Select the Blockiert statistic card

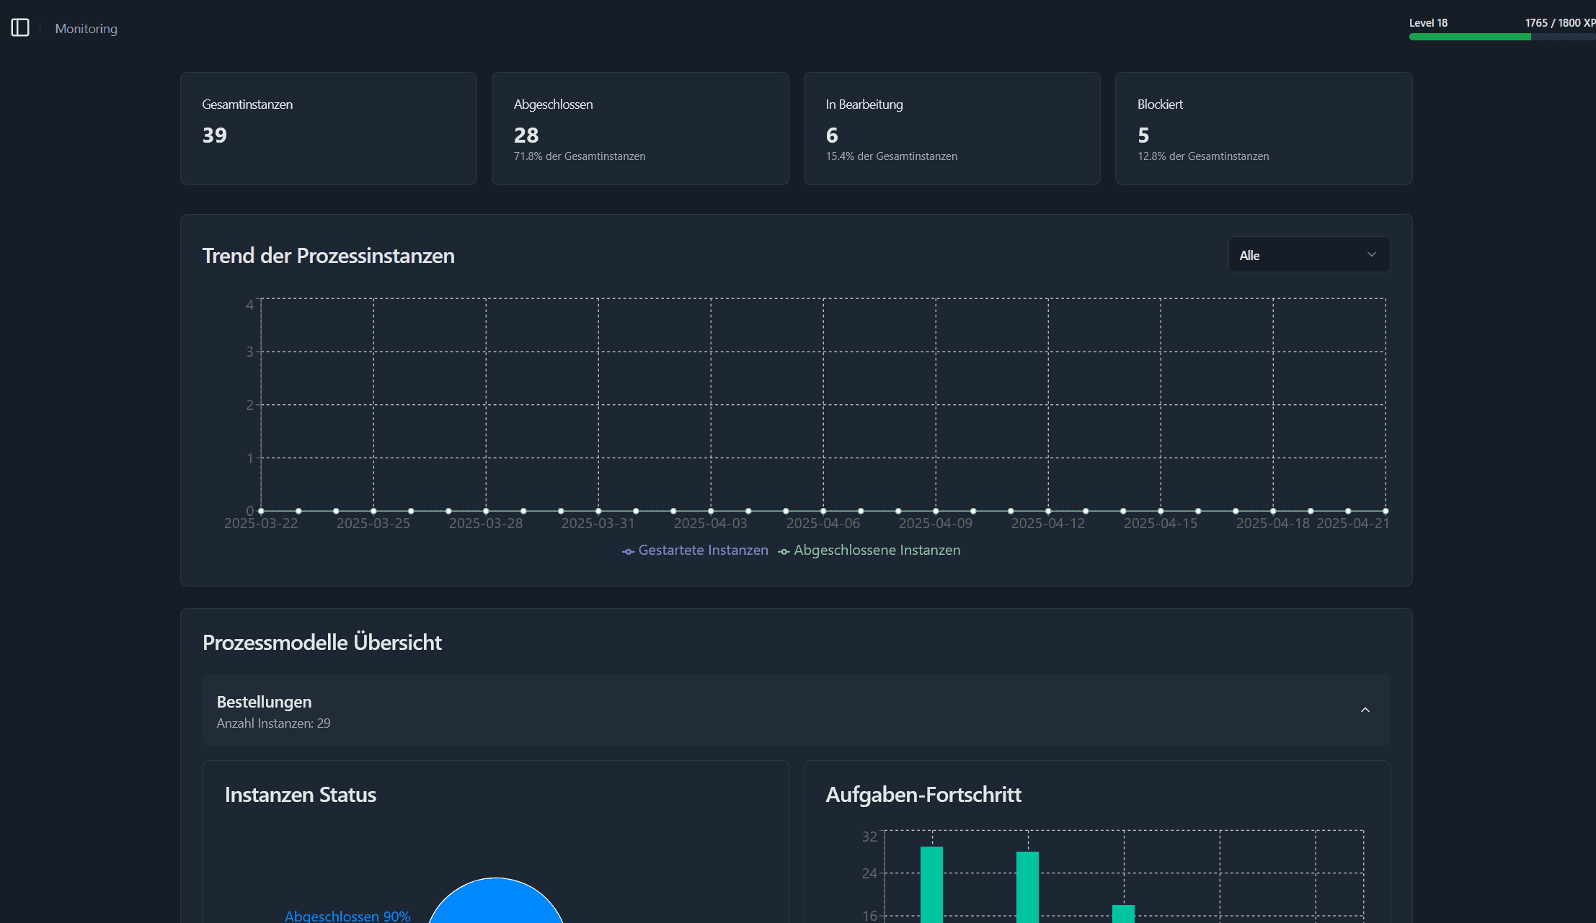(1263, 128)
